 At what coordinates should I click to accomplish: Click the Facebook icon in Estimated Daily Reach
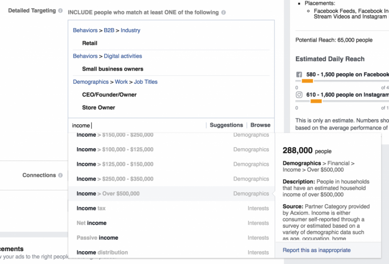[299, 75]
